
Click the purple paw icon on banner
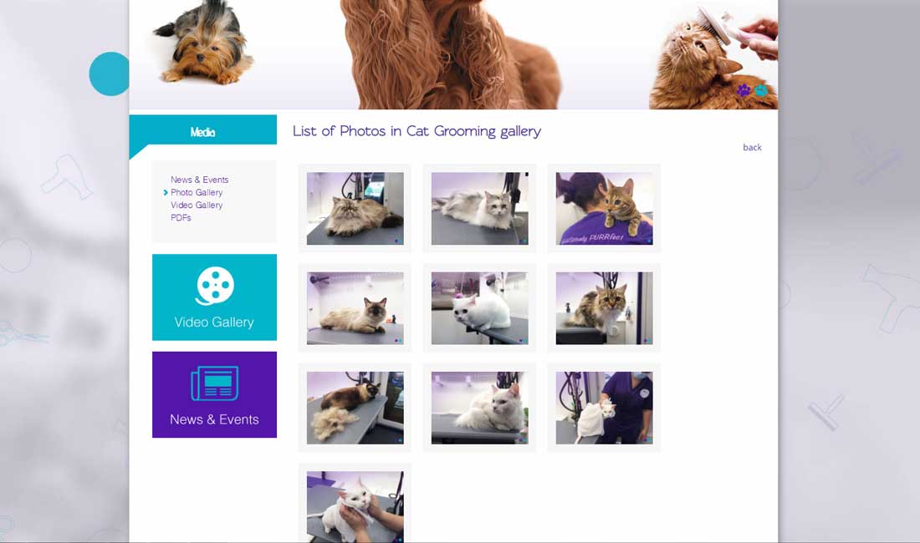pyautogui.click(x=744, y=90)
